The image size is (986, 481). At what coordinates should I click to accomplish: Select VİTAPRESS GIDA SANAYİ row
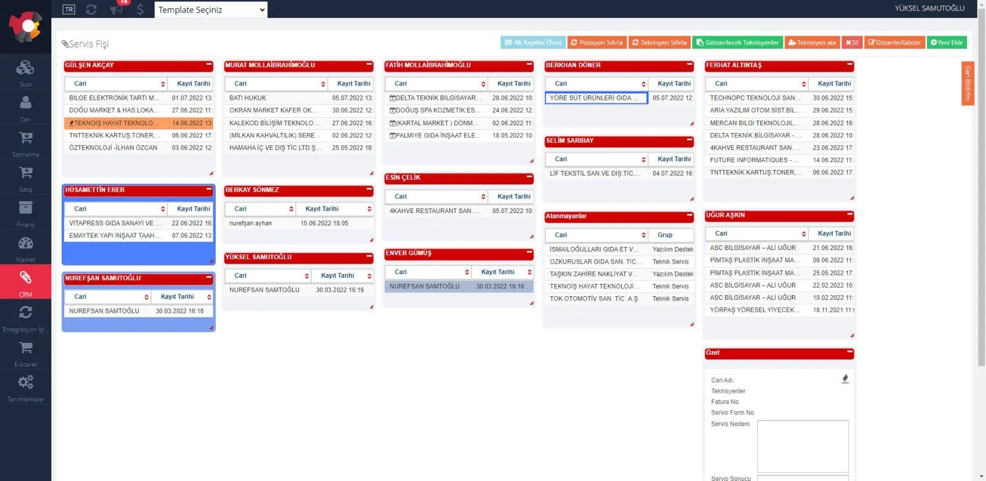click(139, 224)
